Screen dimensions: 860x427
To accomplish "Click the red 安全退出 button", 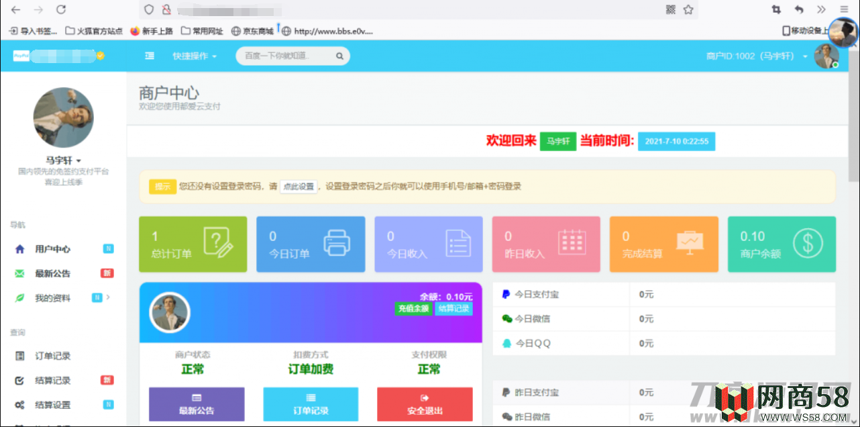I will tap(425, 404).
